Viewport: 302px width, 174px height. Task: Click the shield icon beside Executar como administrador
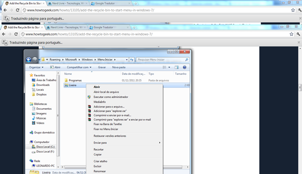click(89, 97)
